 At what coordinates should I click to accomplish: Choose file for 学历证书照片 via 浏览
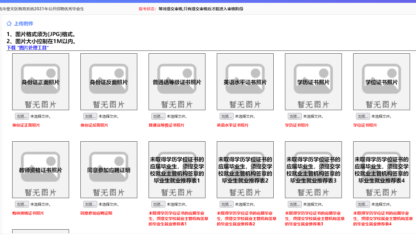point(295,116)
